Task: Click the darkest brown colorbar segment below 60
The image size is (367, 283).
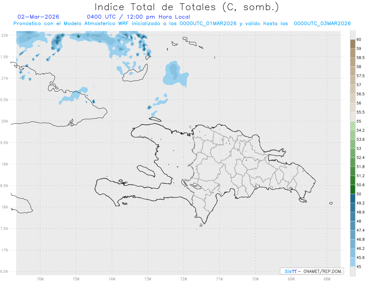Action: coord(353,44)
